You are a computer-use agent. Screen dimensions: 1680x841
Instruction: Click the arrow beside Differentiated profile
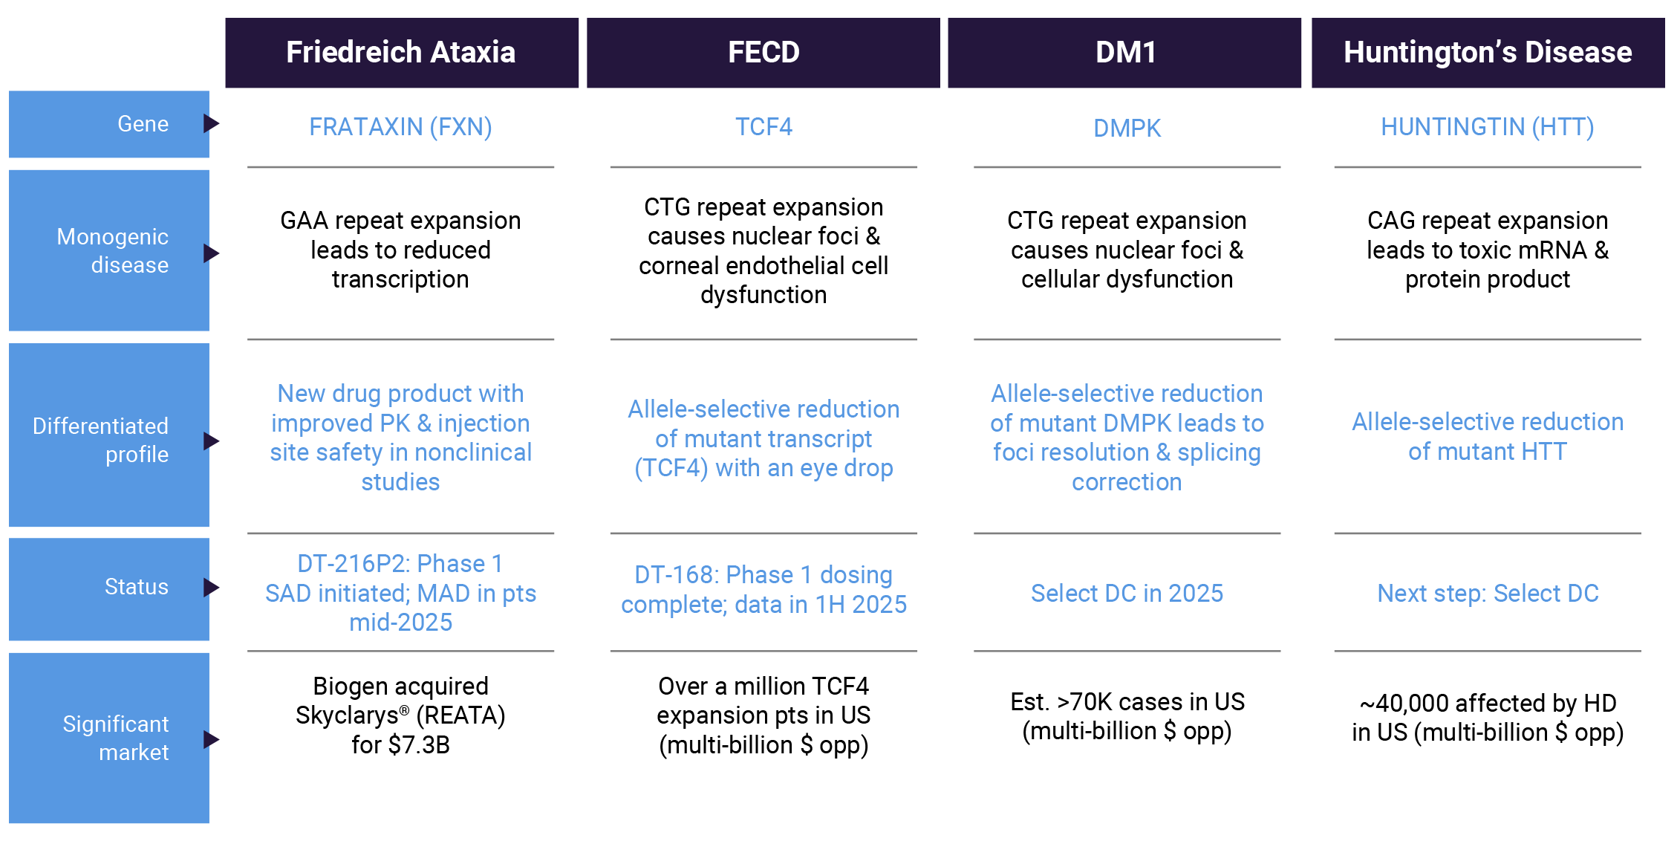(x=212, y=441)
